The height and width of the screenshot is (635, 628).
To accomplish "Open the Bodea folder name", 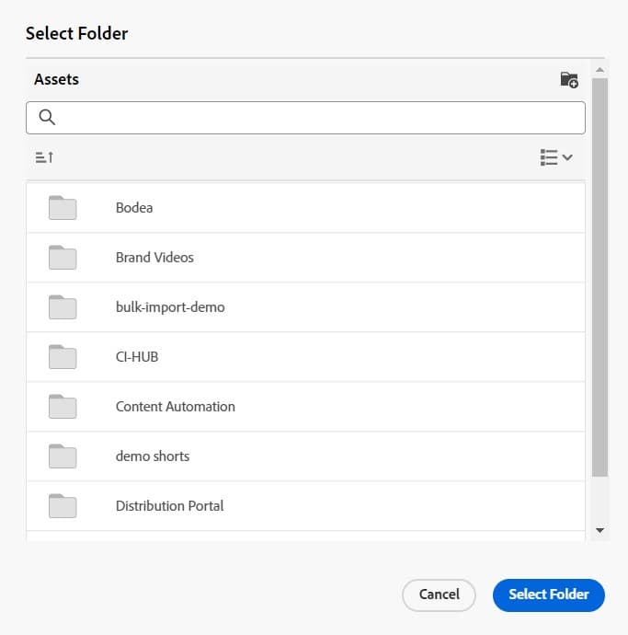I will pos(134,208).
